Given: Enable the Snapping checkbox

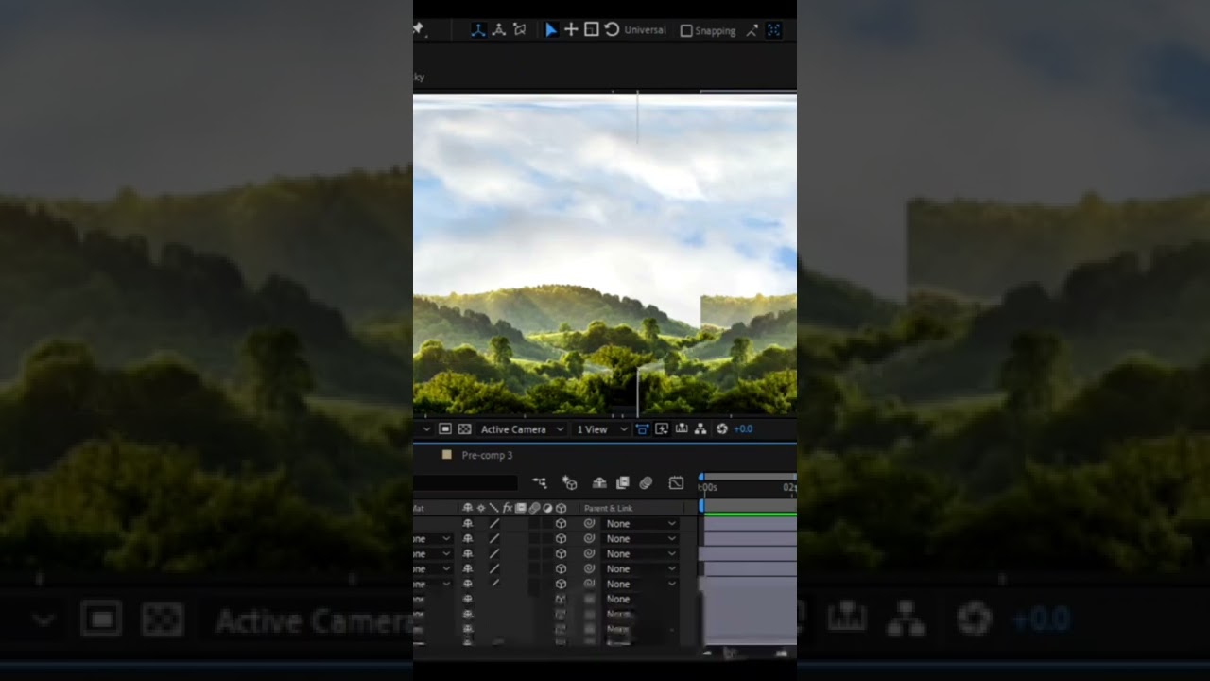Looking at the screenshot, I should point(686,31).
